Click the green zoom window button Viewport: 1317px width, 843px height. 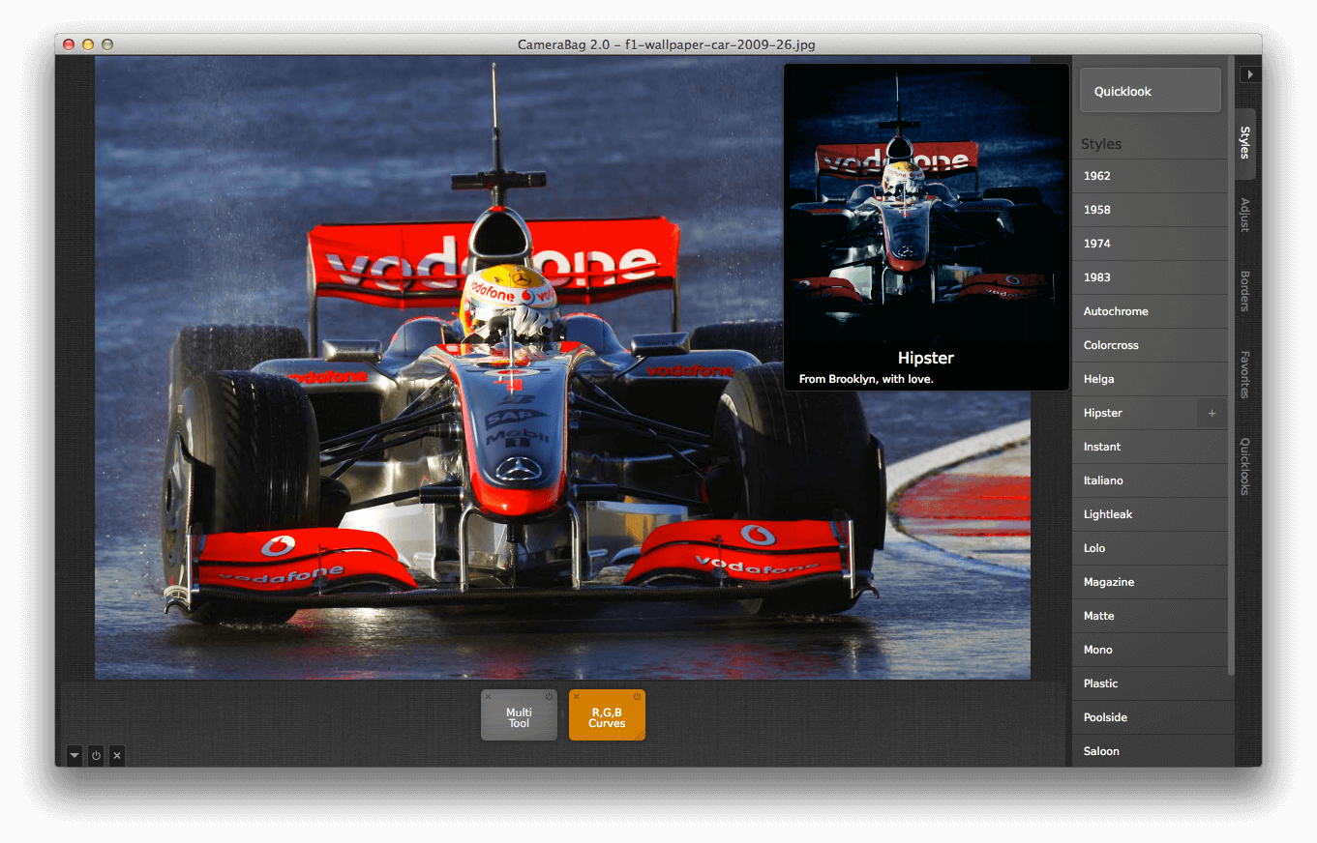tap(107, 44)
